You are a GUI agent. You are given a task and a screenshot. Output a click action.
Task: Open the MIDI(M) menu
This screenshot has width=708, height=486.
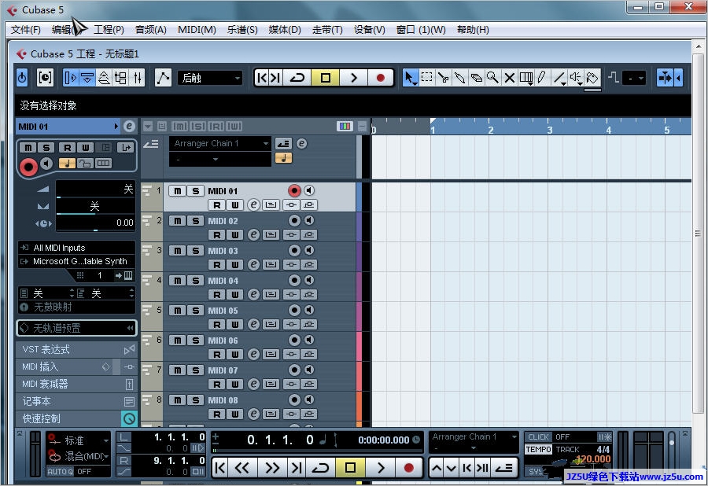[197, 30]
